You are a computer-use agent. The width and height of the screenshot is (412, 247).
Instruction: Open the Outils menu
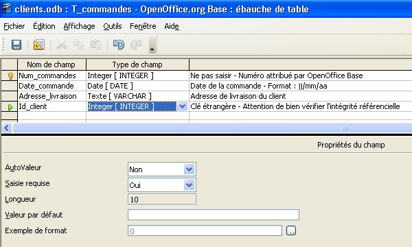[x=113, y=26]
